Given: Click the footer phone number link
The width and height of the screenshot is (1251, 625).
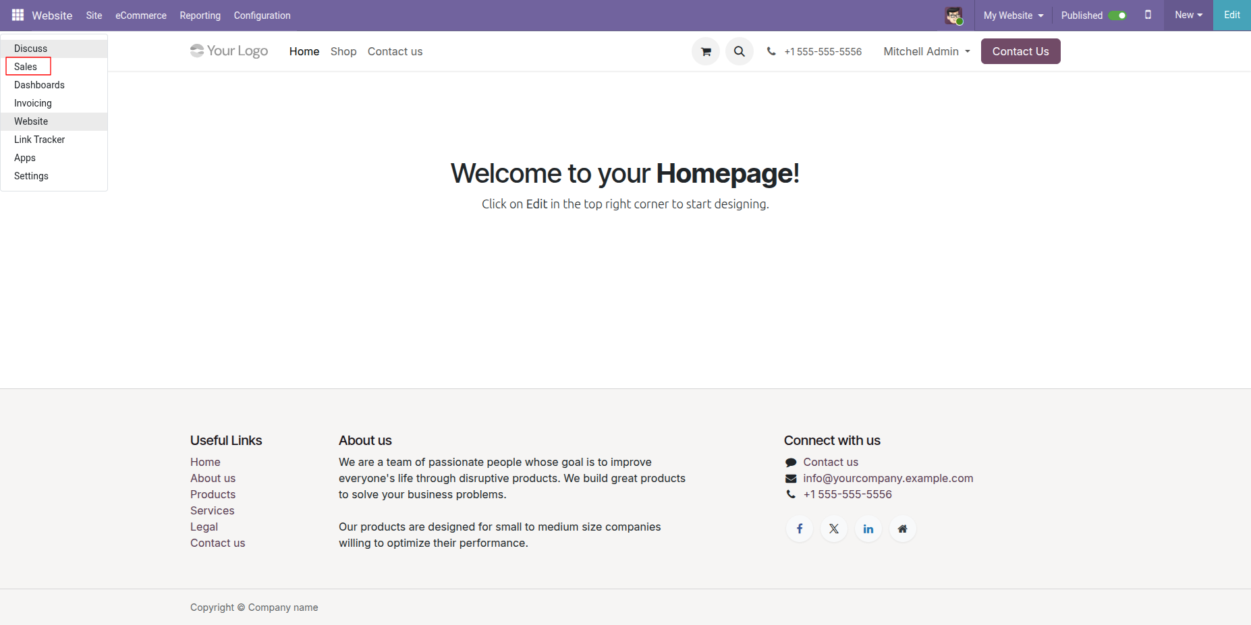Looking at the screenshot, I should [x=847, y=494].
